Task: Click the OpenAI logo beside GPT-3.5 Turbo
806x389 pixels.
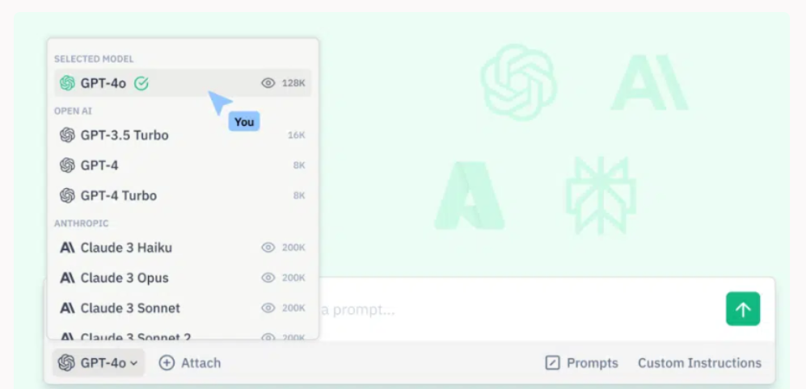Action: point(67,135)
